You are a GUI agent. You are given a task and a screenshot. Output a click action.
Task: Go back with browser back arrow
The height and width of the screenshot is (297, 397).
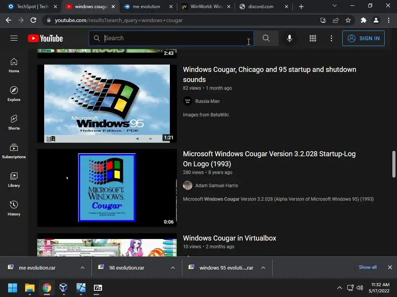click(x=9, y=20)
